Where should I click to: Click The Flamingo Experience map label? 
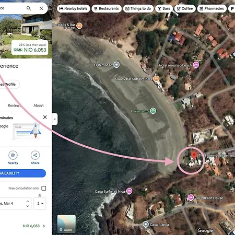click(217, 156)
